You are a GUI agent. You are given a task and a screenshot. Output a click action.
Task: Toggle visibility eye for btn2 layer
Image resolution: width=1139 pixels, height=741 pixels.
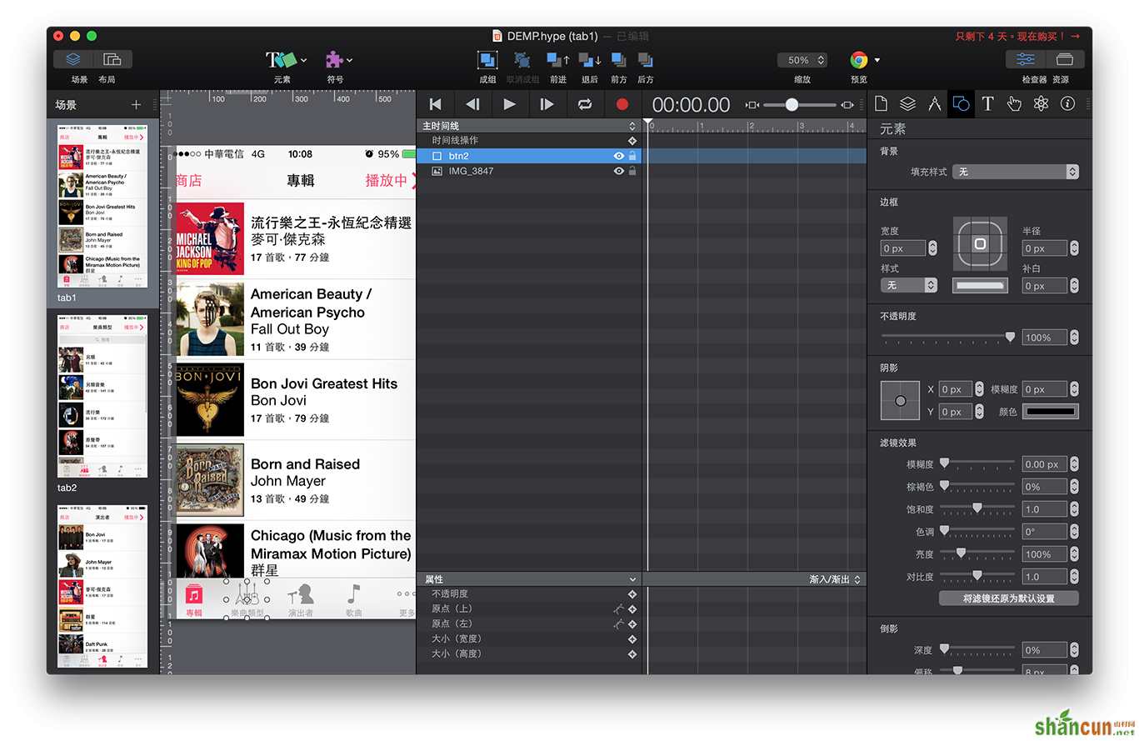[x=619, y=156]
